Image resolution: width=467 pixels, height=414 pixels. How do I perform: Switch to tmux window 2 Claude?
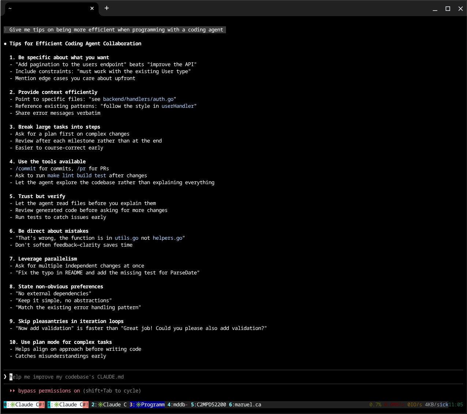(109, 404)
